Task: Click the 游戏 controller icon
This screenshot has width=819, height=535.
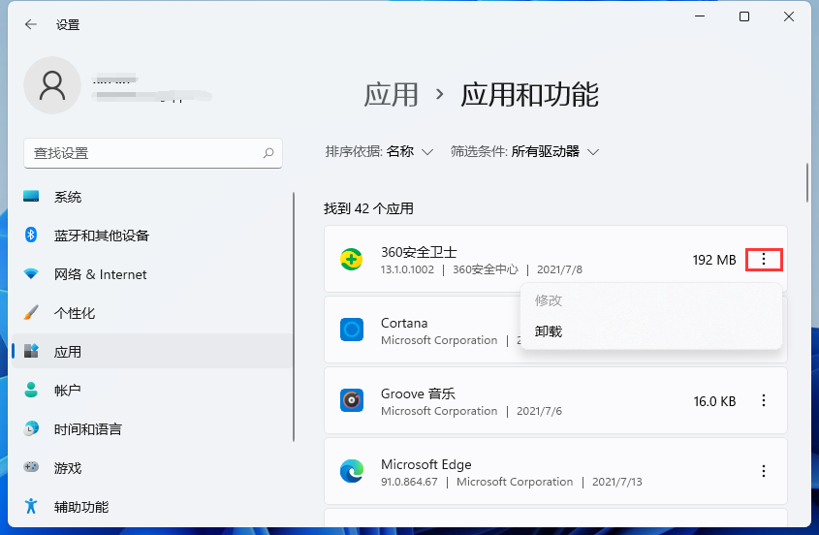Action: (31, 466)
